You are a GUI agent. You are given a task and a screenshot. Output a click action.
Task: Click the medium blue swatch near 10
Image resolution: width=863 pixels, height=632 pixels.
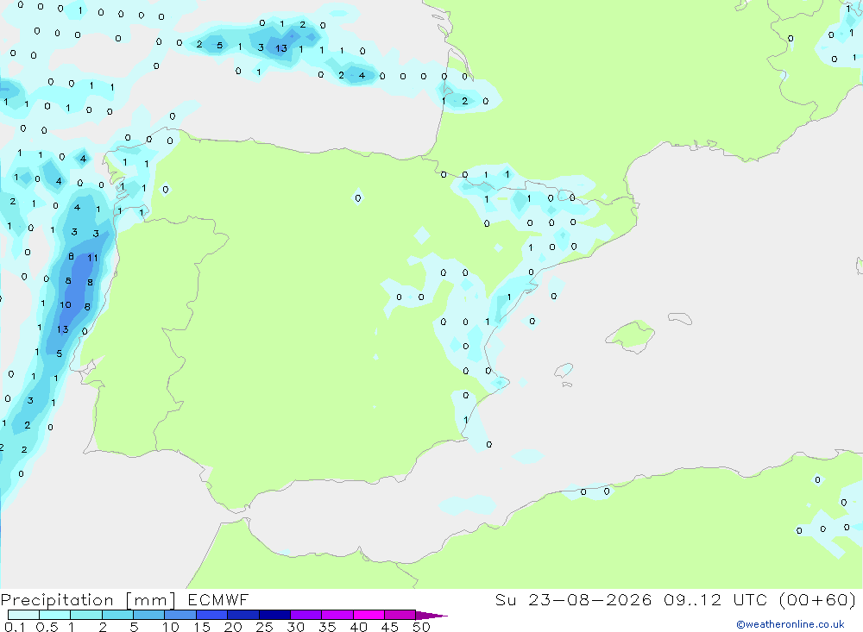point(180,615)
